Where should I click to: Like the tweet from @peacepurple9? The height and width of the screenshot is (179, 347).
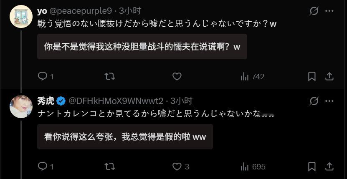(x=177, y=76)
